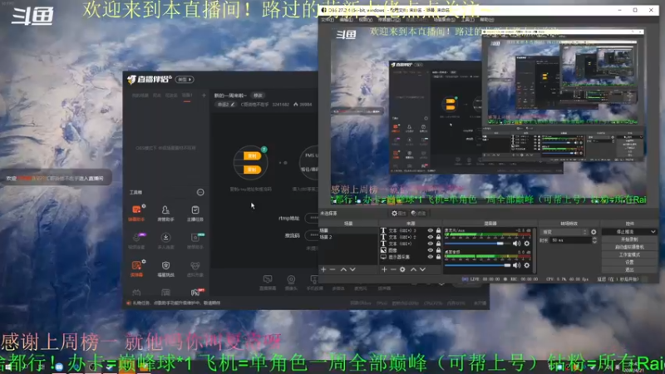Mute the desktop audio channel
This screenshot has width=665, height=374.
516,265
